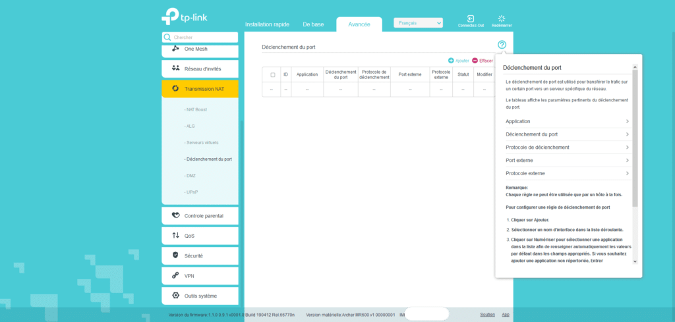Select DMZ in the NAT submenu
The width and height of the screenshot is (675, 322).
coord(191,176)
